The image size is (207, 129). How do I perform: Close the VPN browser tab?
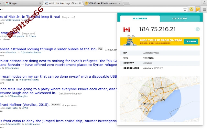(119, 3)
